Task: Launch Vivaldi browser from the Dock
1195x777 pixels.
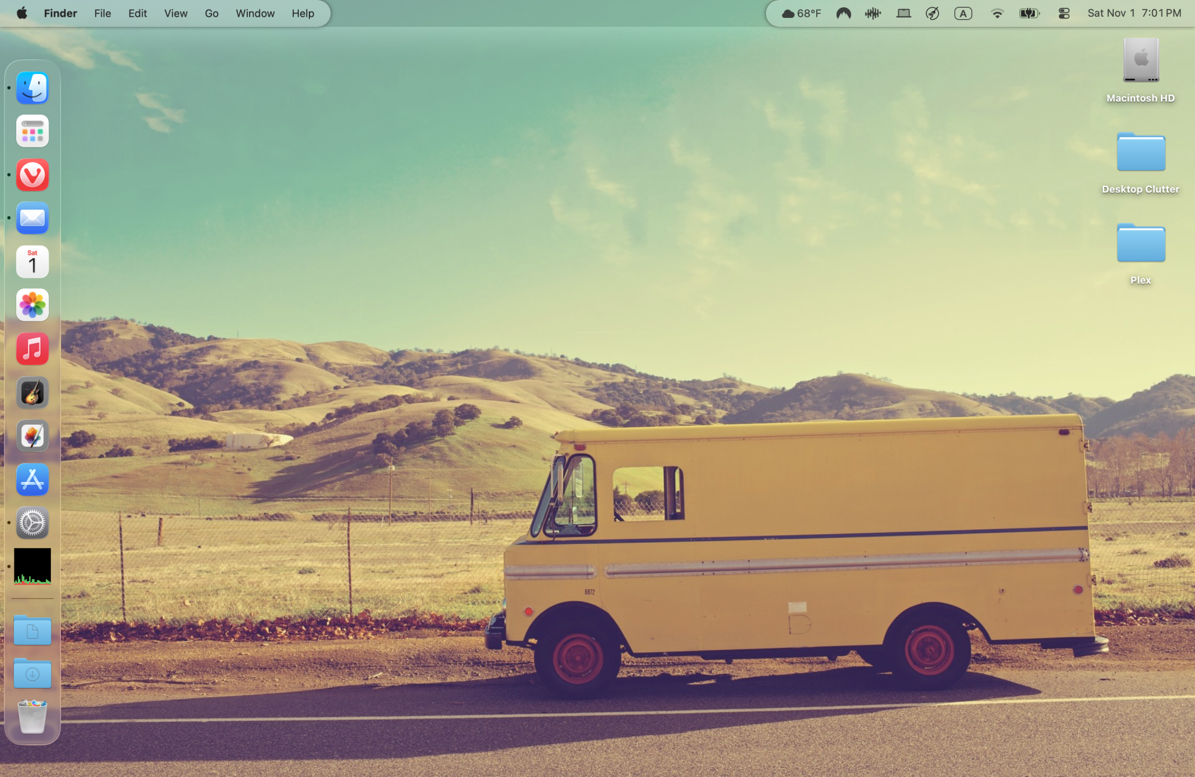Action: pos(32,174)
